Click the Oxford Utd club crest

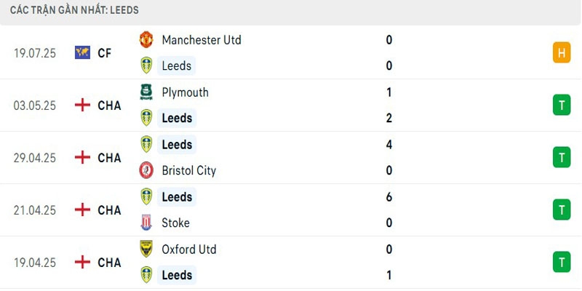146,250
